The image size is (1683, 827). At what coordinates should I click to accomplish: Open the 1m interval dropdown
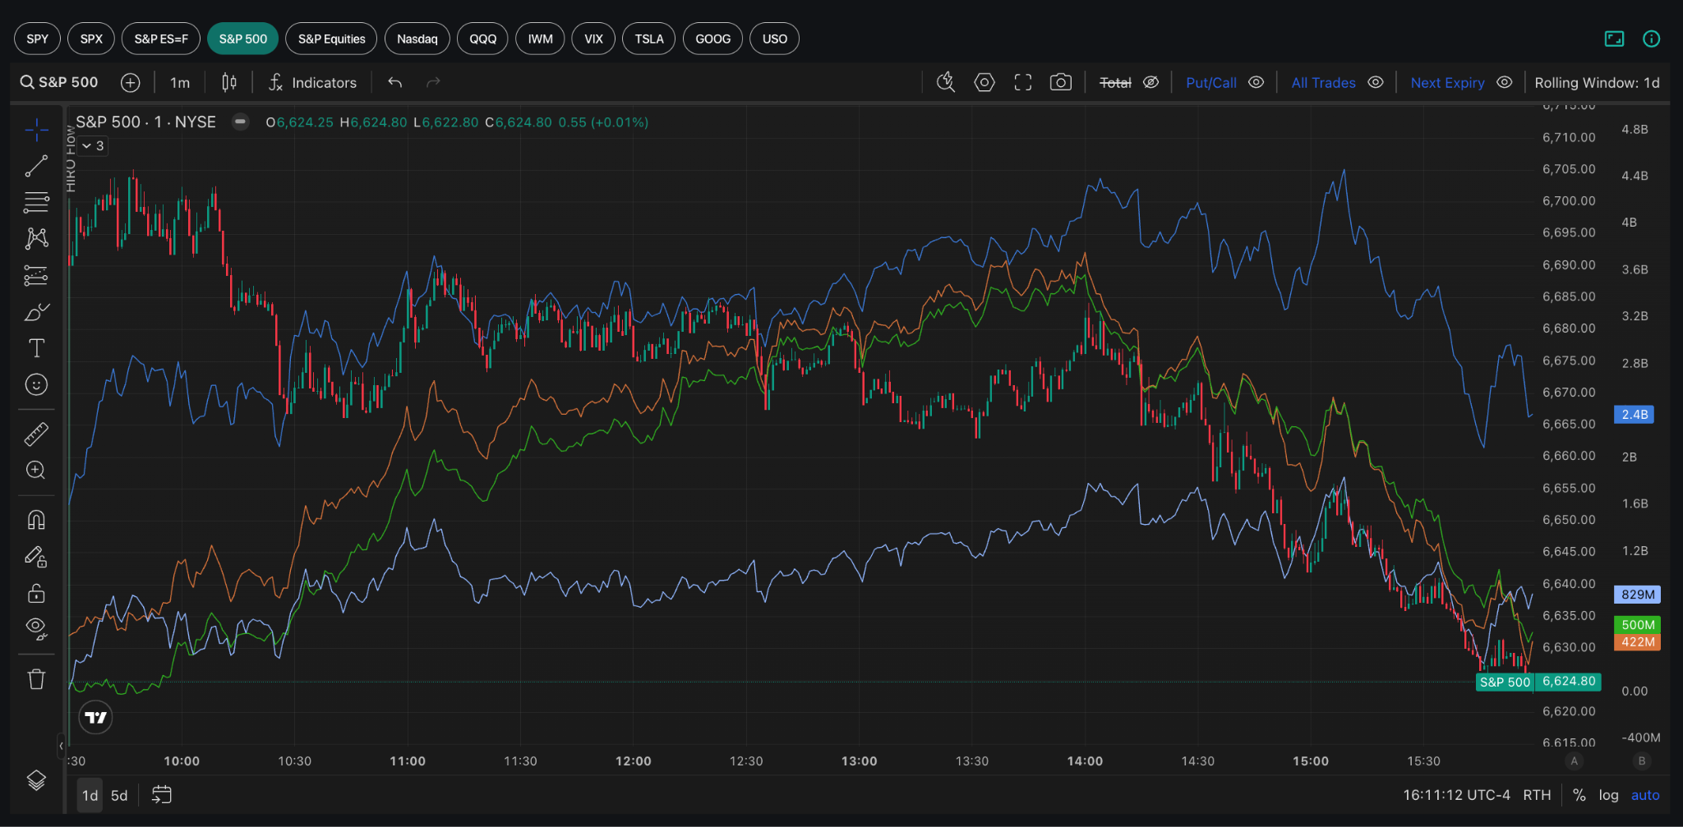click(x=179, y=82)
